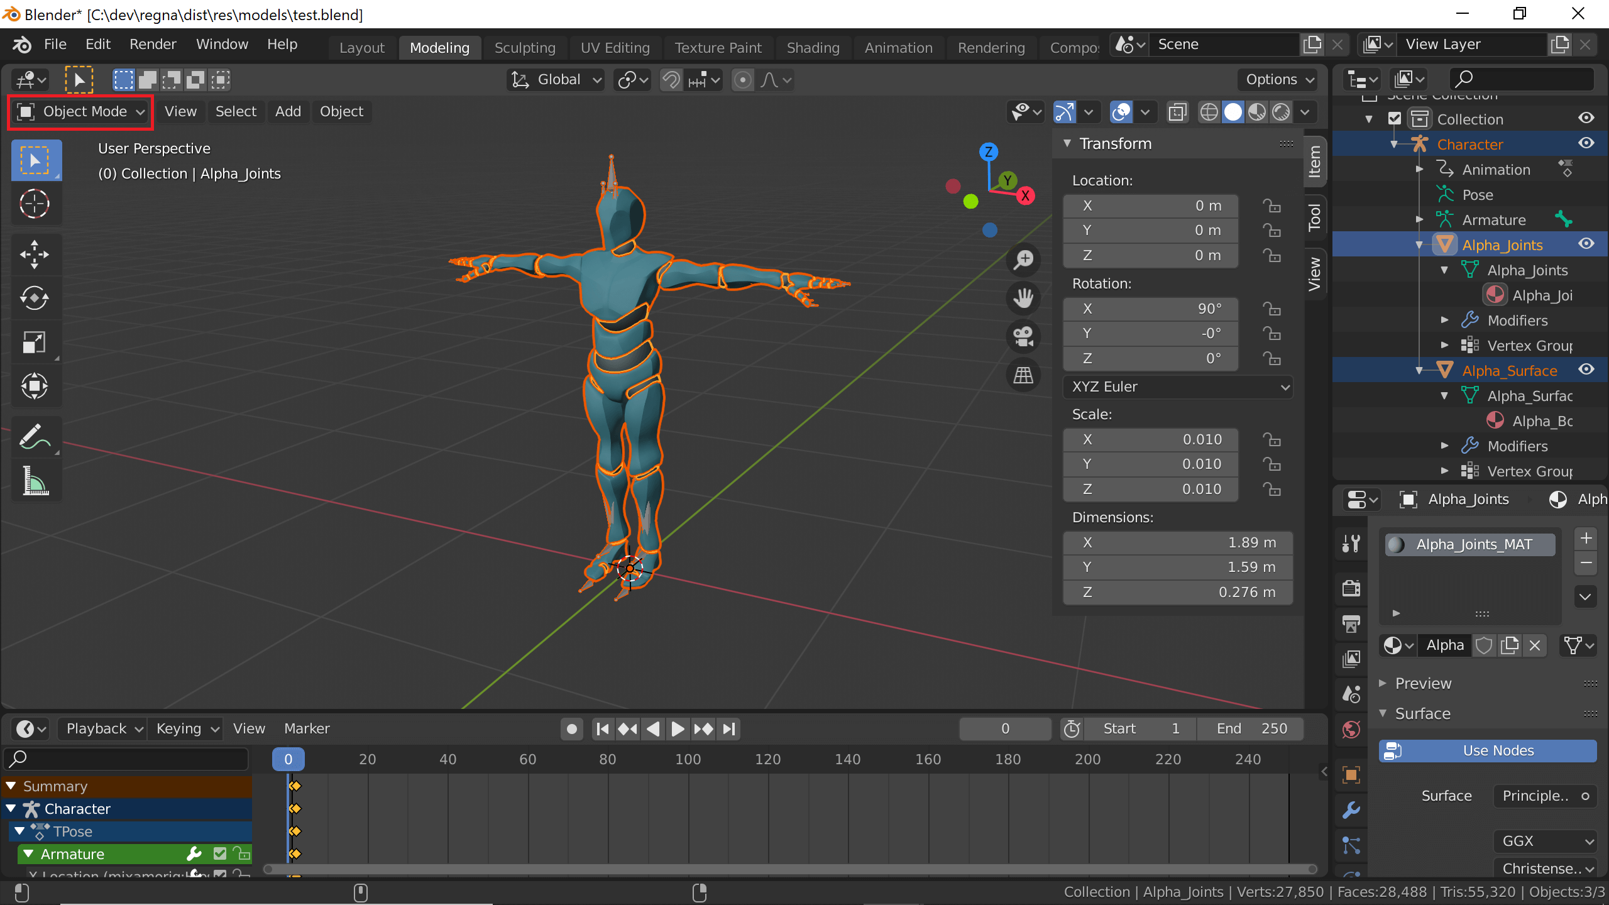Unlink the Alpha material with X button
The image size is (1609, 905).
(1535, 645)
